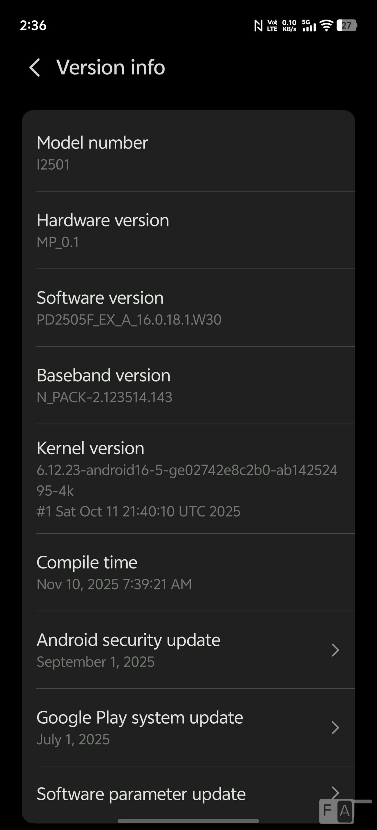Tap the Wi-Fi status icon
This screenshot has height=830, width=377.
click(326, 26)
